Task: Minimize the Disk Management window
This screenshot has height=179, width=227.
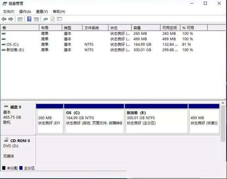Action: pos(192,3)
